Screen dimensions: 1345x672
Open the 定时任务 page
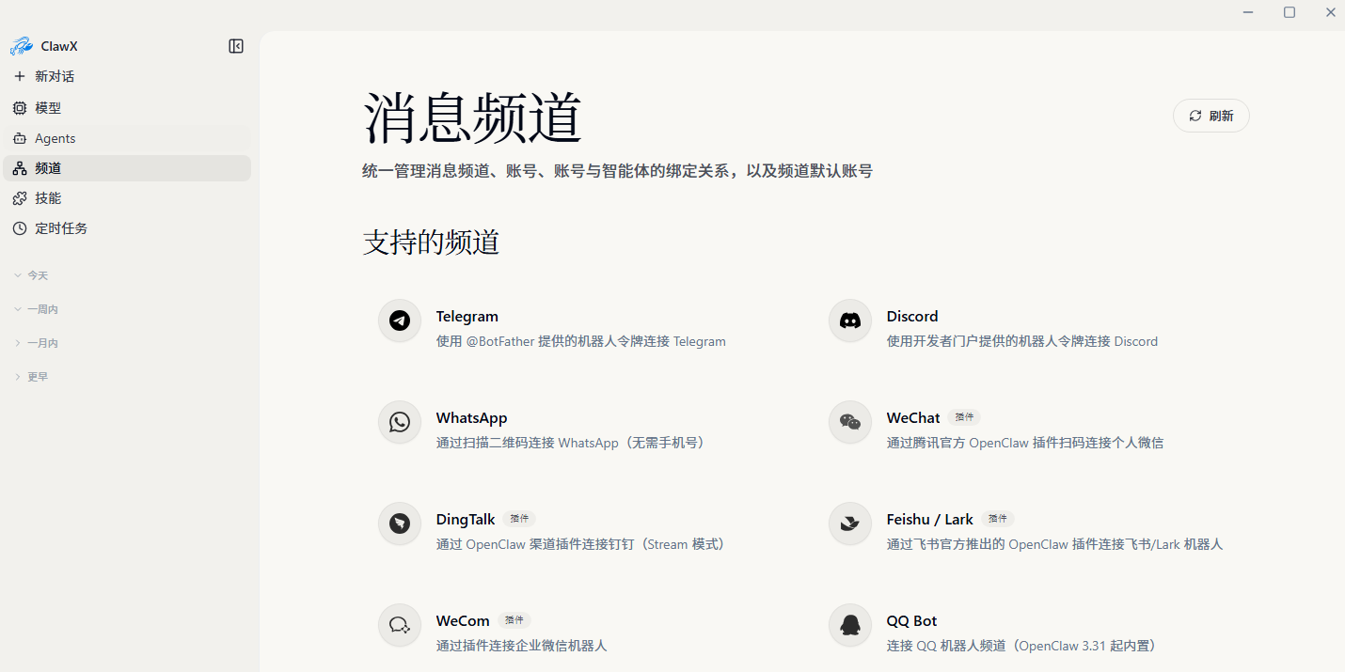pyautogui.click(x=127, y=228)
